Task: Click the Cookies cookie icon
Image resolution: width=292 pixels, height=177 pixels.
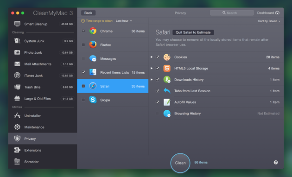Action: 167,57
